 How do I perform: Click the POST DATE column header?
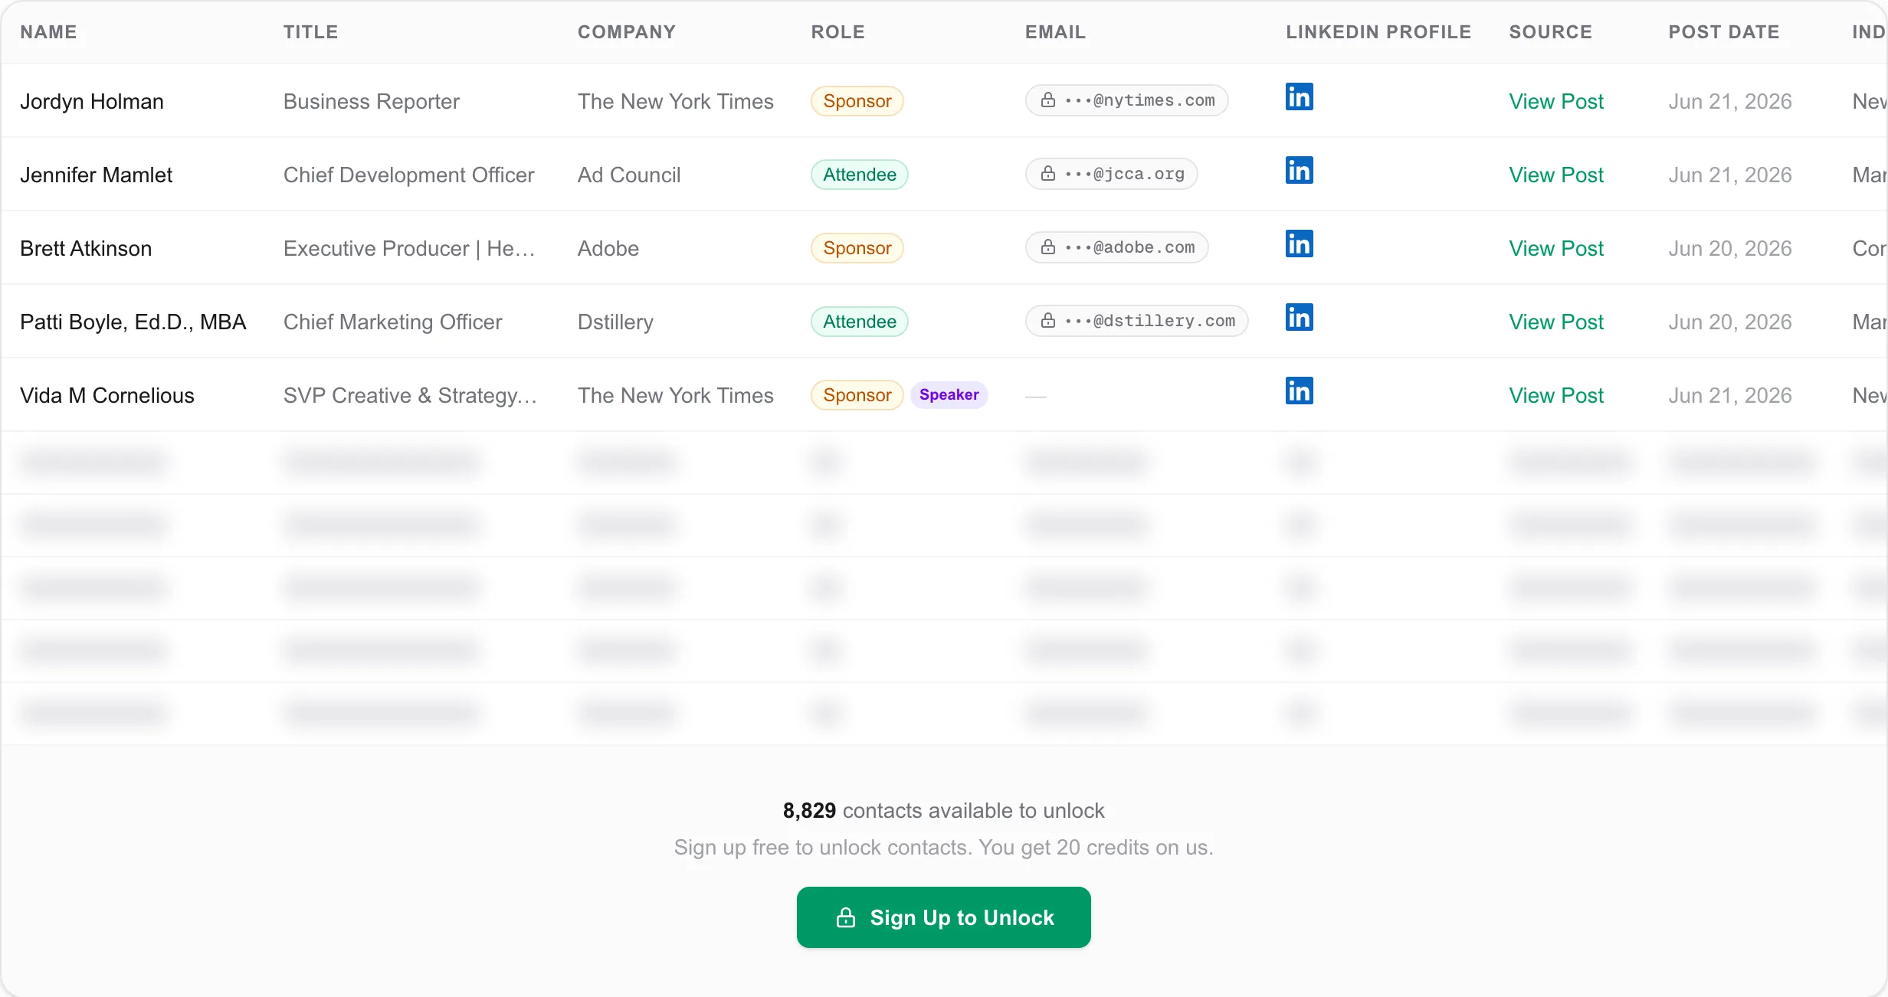click(1724, 32)
